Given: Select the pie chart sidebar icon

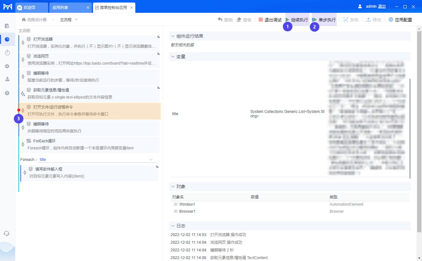Looking at the screenshot, I should [x=7, y=39].
